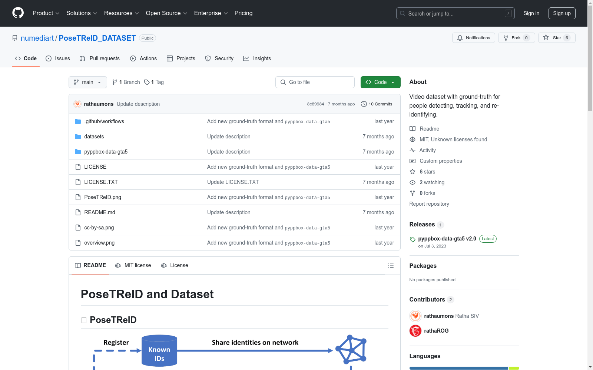Click the GitHub logo icon
The height and width of the screenshot is (370, 593).
tap(18, 13)
